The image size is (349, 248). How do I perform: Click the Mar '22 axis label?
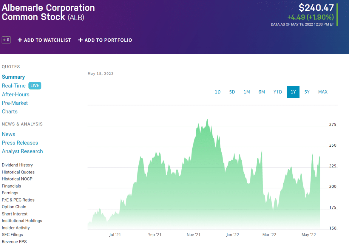point(269,235)
